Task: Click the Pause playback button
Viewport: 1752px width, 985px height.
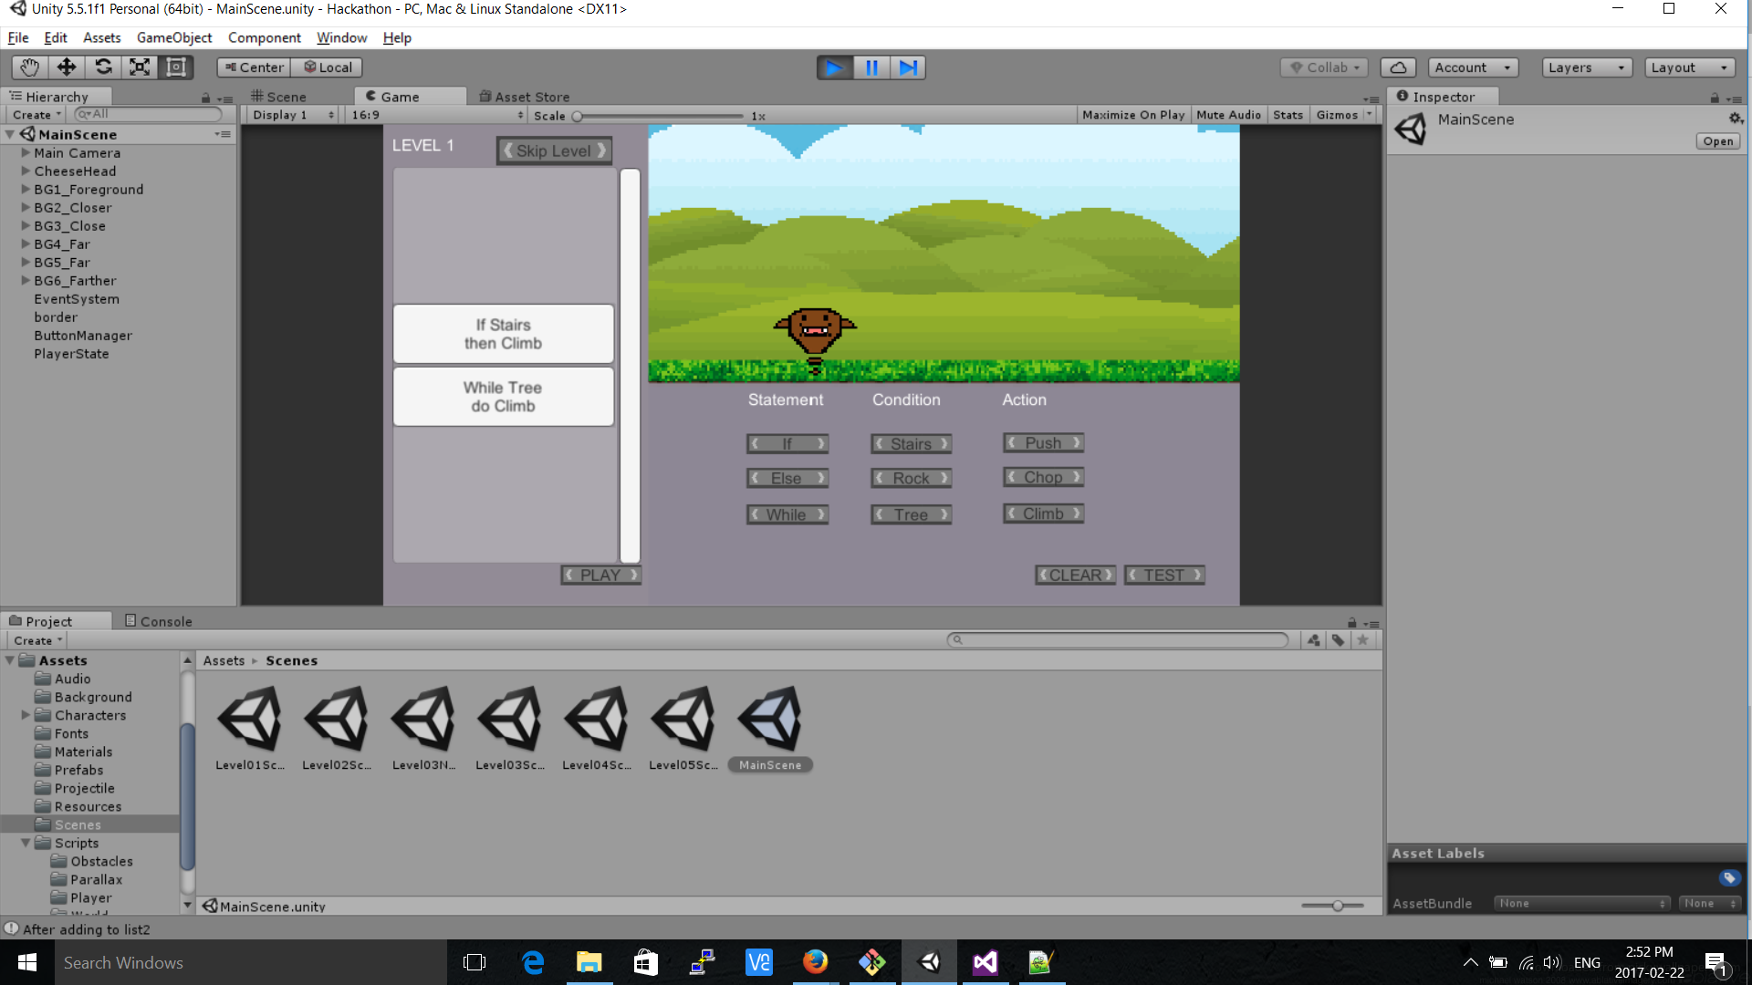Action: pos(871,67)
